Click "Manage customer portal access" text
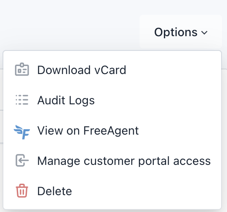Viewport: 227px width, 212px height. [x=124, y=161]
